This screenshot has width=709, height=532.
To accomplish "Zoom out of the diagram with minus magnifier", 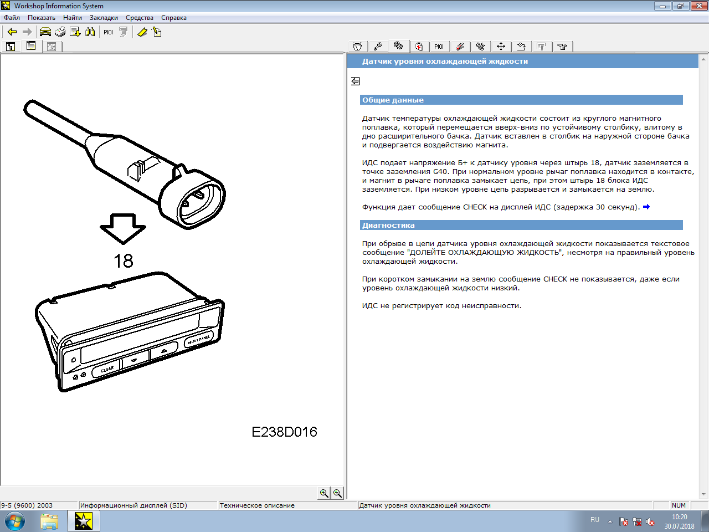I will 337,493.
